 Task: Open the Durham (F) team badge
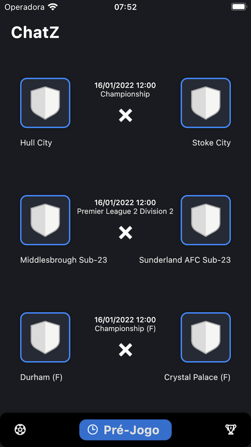click(x=45, y=337)
